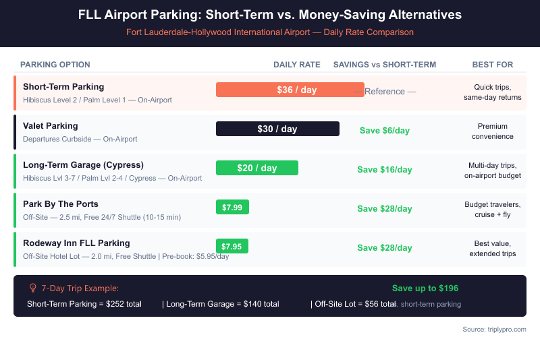
Task: Click the Save $16/day savings text
Action: [384, 170]
